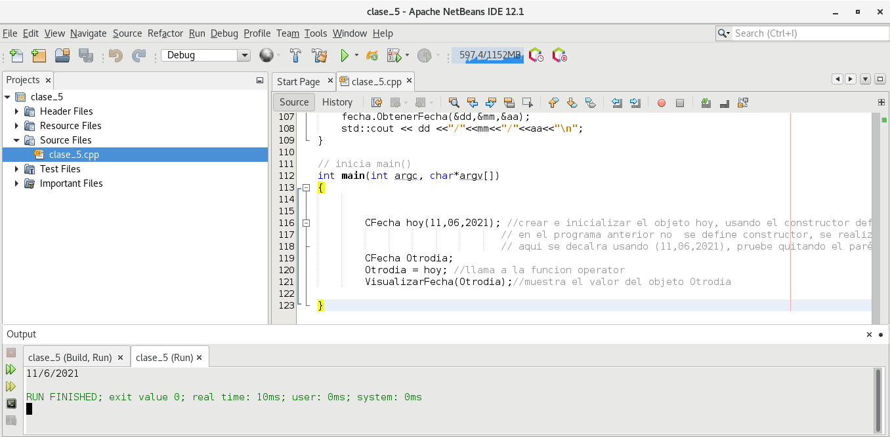Click the History view button
This screenshot has height=437, width=890.
pos(337,102)
